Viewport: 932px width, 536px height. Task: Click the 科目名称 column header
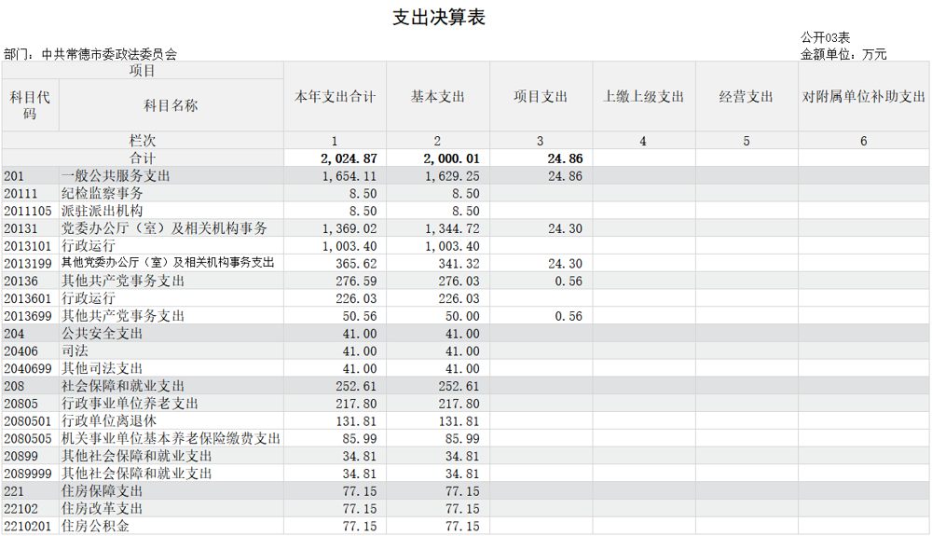(171, 105)
